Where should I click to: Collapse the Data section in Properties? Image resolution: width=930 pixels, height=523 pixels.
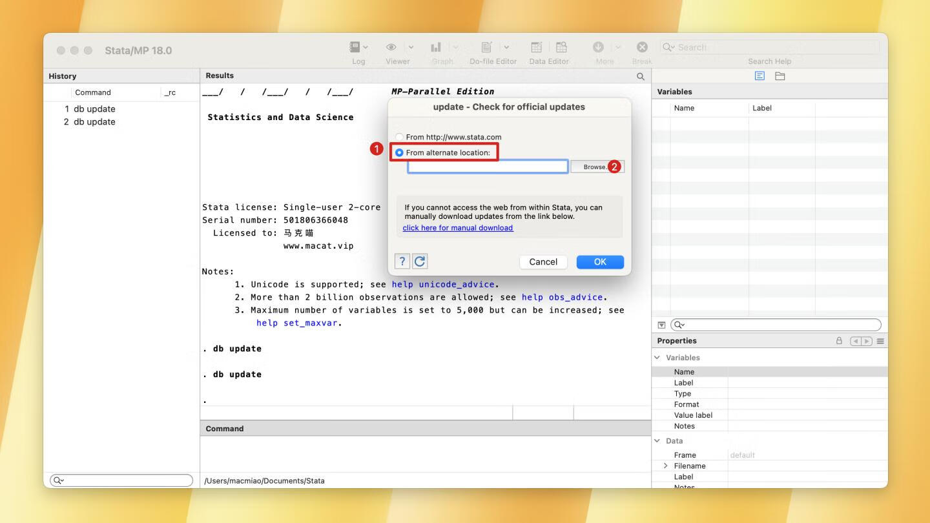click(x=657, y=441)
